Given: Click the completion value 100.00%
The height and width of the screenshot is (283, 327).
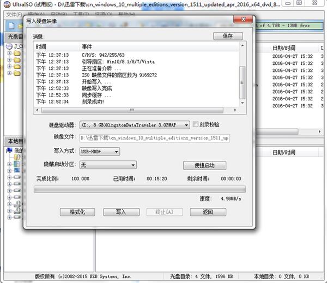Looking at the screenshot, I should [x=80, y=179].
